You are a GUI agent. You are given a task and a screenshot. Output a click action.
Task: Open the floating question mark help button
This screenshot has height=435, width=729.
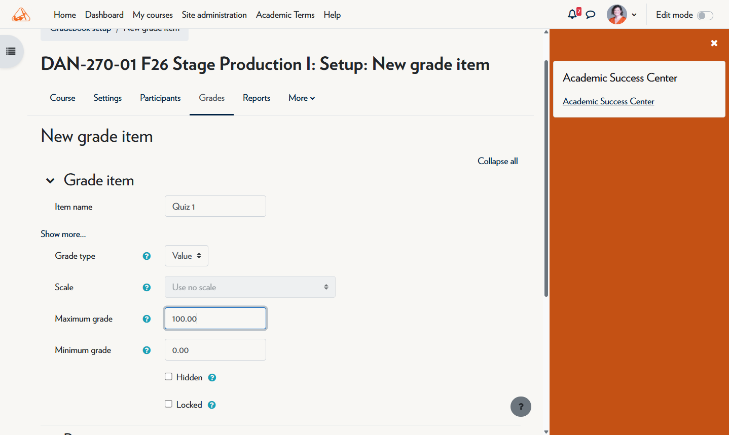pyautogui.click(x=521, y=407)
